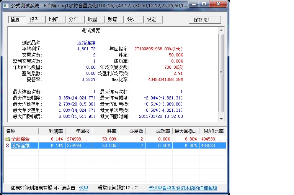294x195 pixels.
Task: Select the 分布 tab
Action: coord(73,20)
